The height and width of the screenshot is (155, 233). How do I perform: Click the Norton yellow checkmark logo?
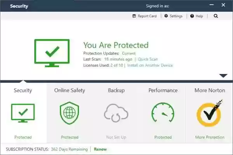[209, 113]
